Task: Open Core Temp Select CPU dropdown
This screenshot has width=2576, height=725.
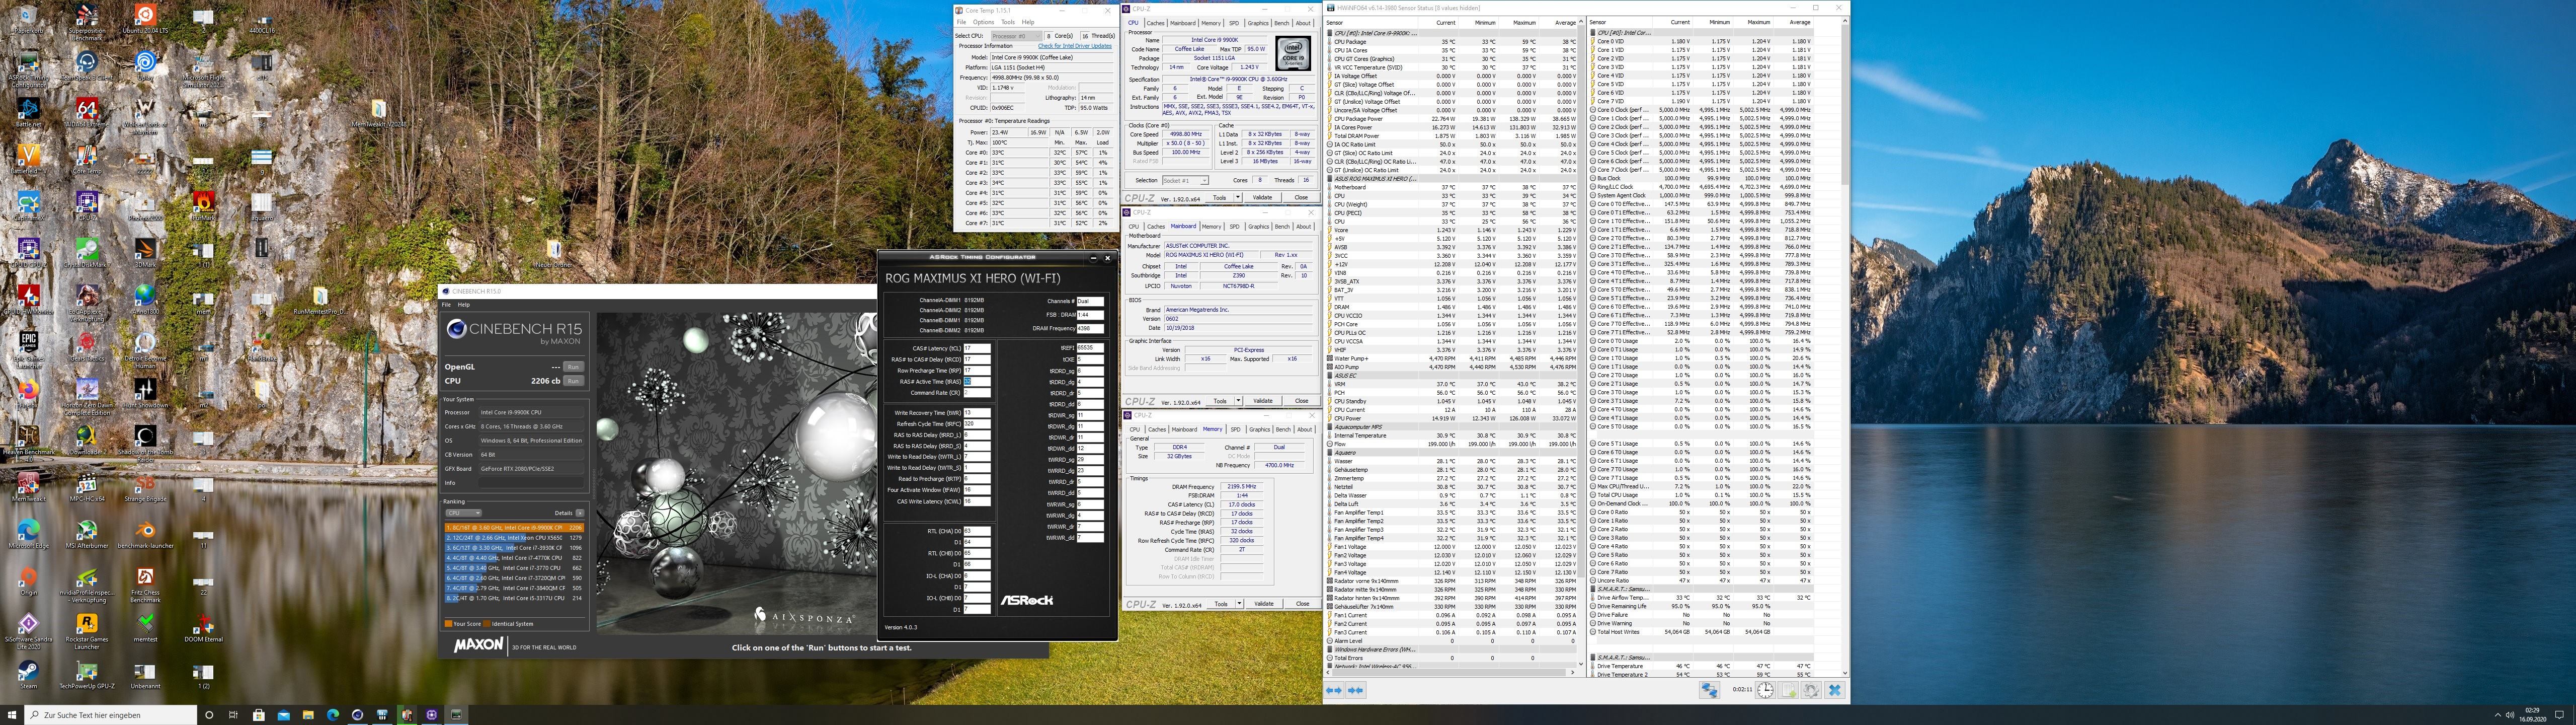Action: click(1016, 36)
